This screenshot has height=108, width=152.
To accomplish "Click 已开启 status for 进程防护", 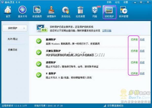I will point(134,62).
